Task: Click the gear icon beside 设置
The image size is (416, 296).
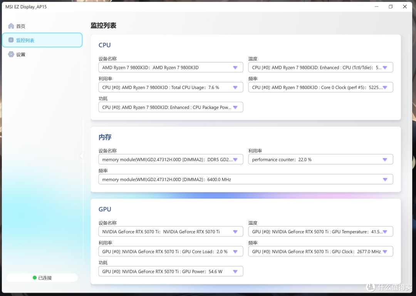Action: (x=11, y=54)
